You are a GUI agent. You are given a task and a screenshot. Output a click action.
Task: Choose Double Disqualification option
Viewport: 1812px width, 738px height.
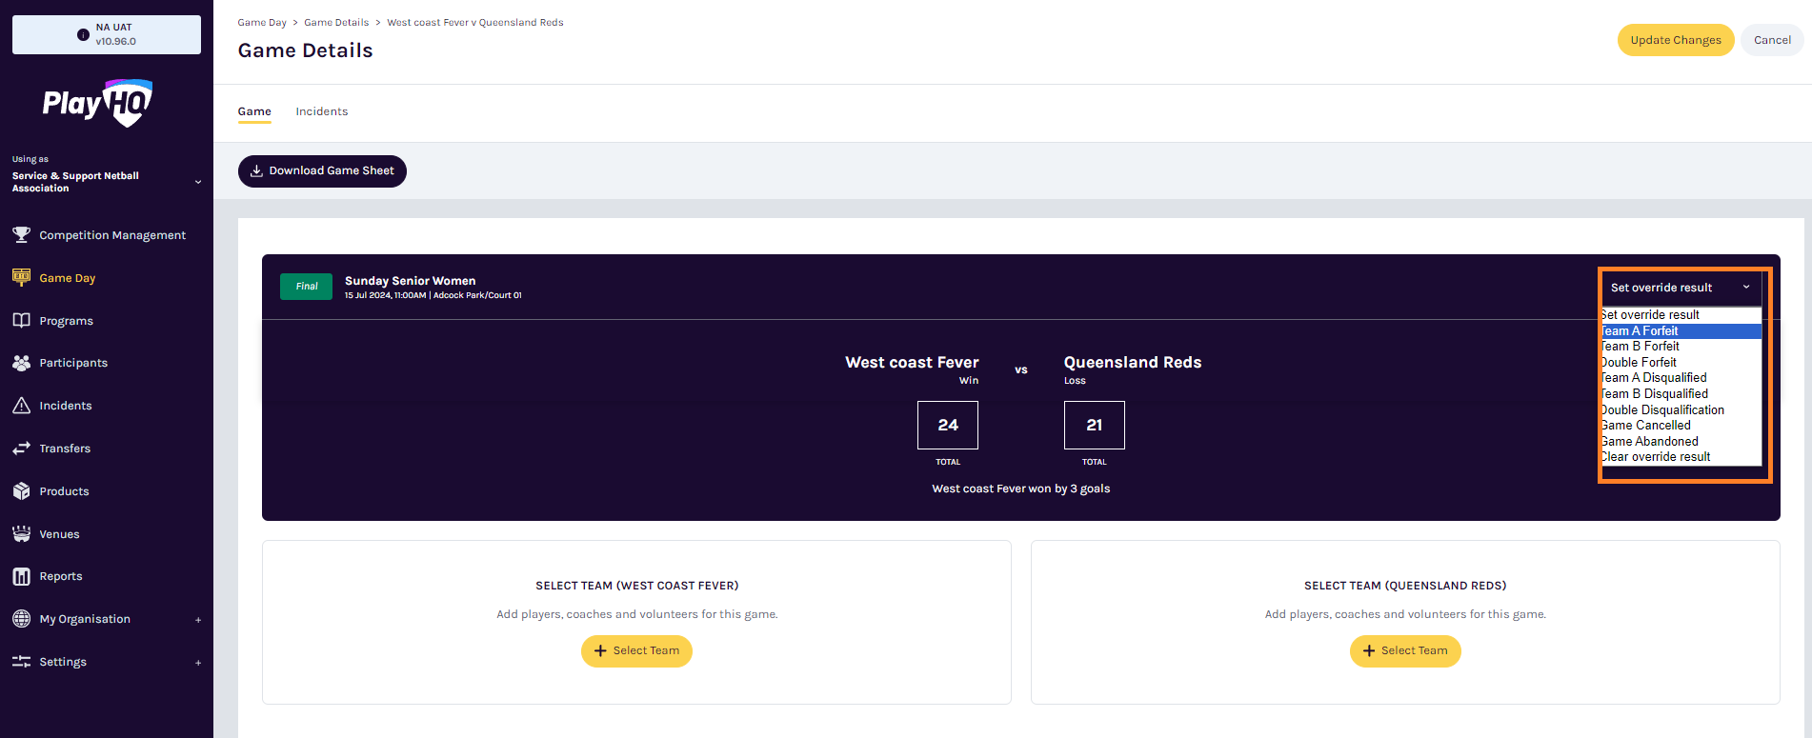1681,410
